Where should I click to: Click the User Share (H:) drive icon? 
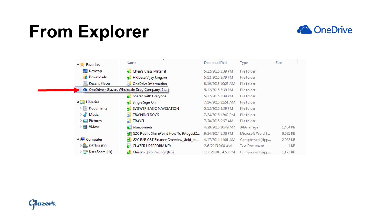pos(85,152)
